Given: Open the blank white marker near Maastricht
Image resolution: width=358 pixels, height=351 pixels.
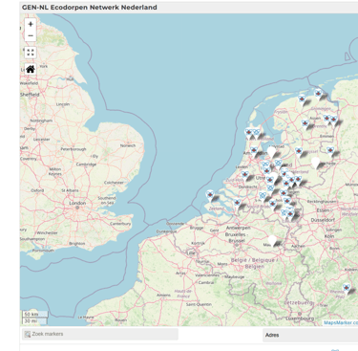Looking at the screenshot, I should click(272, 241).
